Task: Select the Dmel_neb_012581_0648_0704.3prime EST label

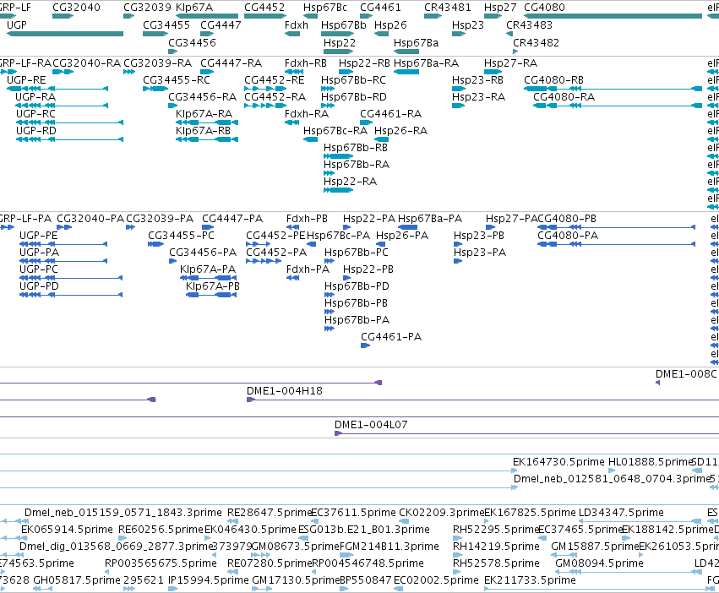Action: pyautogui.click(x=611, y=479)
